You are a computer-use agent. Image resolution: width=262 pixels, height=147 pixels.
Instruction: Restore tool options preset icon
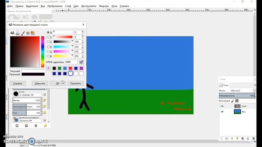[26, 126]
